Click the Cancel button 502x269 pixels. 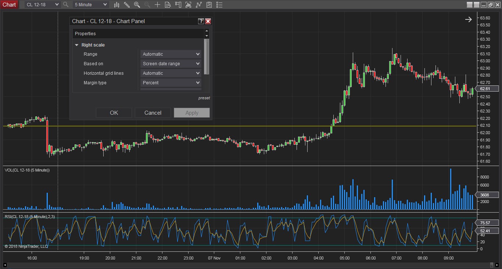click(153, 113)
